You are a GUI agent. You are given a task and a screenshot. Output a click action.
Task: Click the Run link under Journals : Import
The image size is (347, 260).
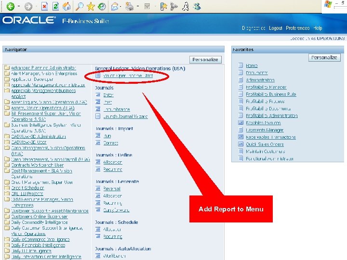tap(107, 135)
